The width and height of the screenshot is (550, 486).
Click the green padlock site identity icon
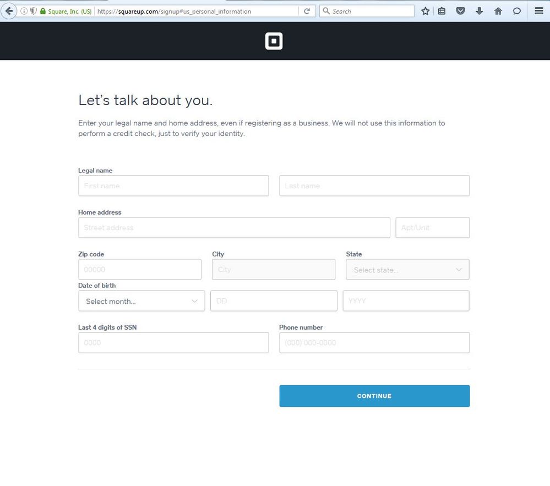pyautogui.click(x=43, y=11)
